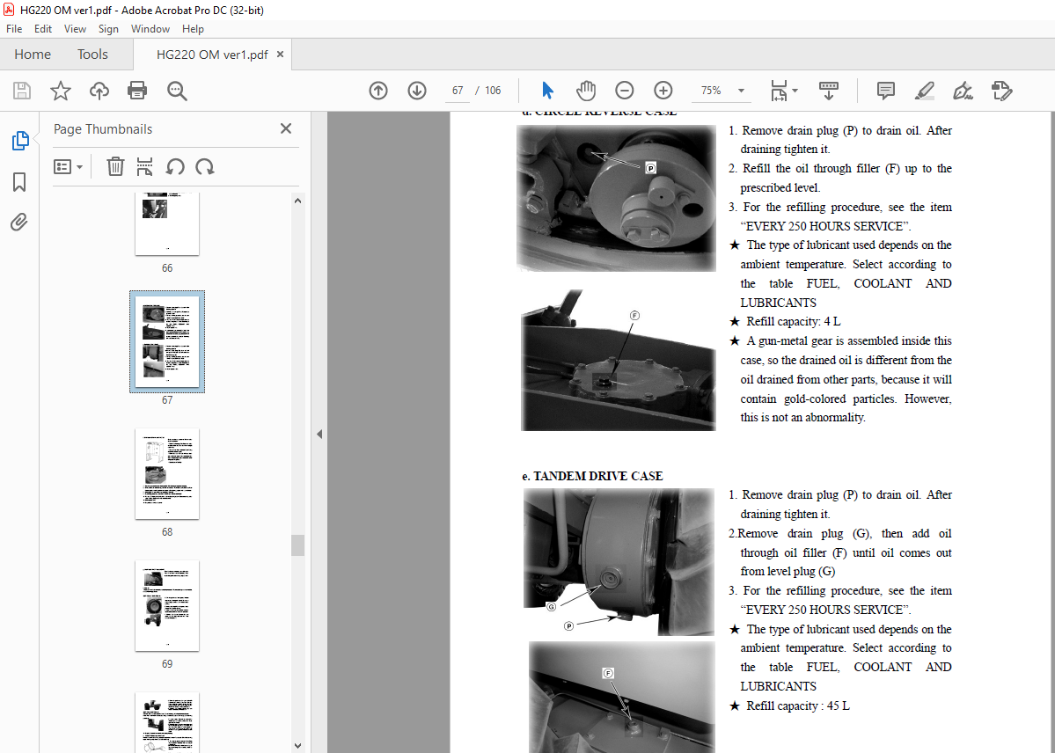The height and width of the screenshot is (753, 1055).
Task: Click the insert page break thumbnails icon
Action: (x=144, y=166)
